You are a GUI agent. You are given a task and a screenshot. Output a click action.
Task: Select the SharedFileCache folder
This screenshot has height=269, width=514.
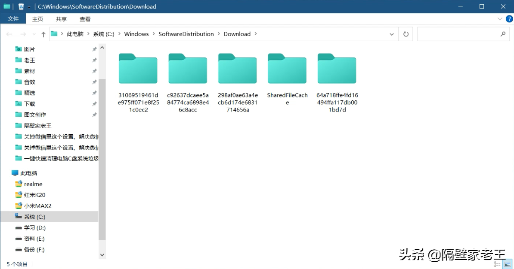pyautogui.click(x=287, y=79)
